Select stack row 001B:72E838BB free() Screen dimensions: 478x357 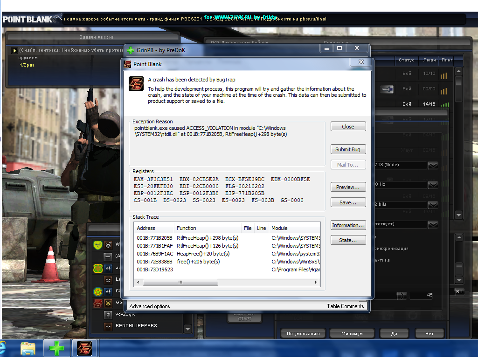[227, 262]
